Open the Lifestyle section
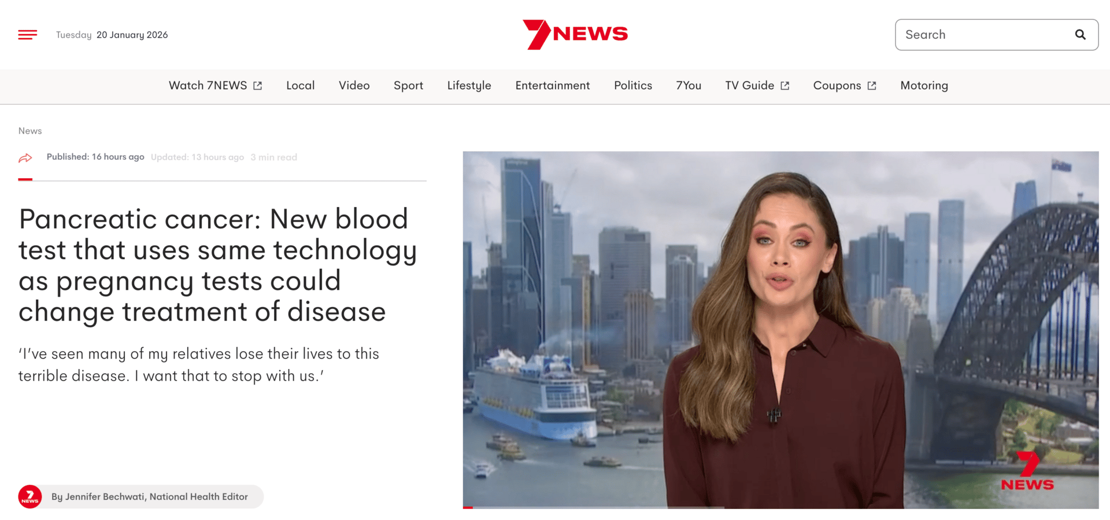Viewport: 1110px width, 520px height. coord(469,86)
